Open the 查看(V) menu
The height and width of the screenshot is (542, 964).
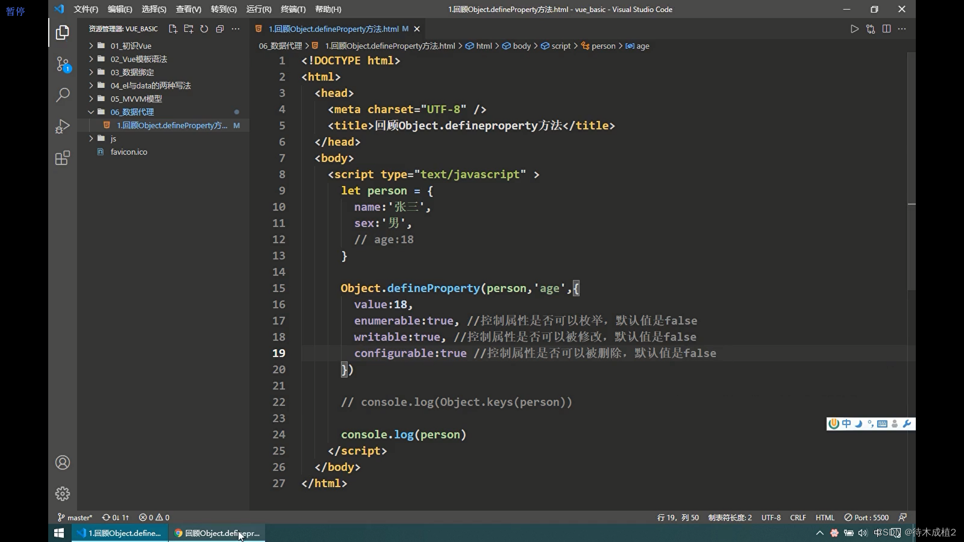pos(188,9)
